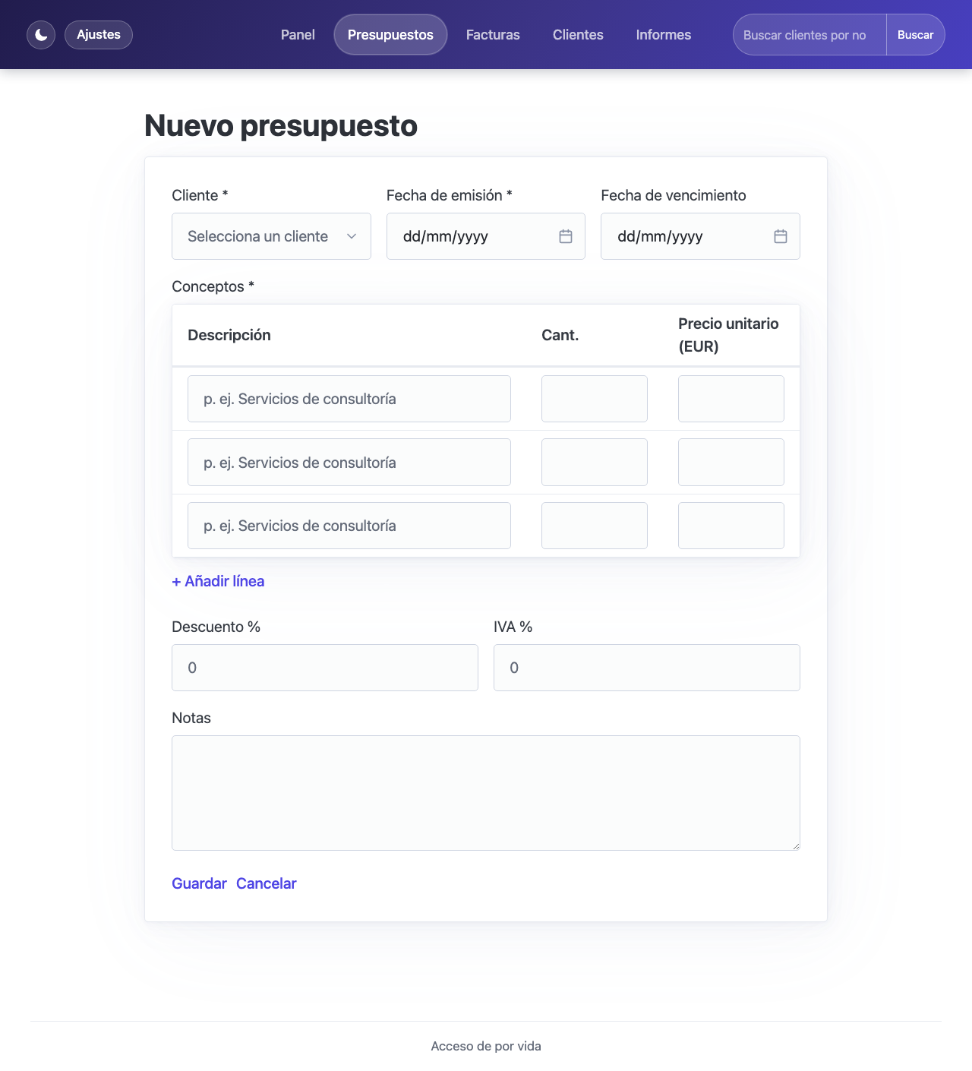This screenshot has width=972, height=1071.
Task: Add a row with Añadir línea
Action: (218, 581)
